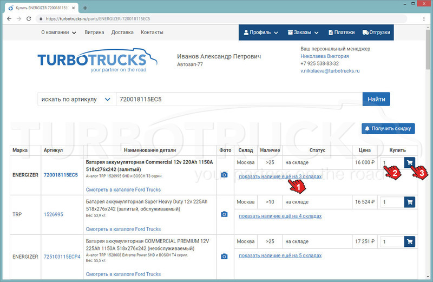Open Ford Trucks catalog link for 725103115ECP4
The image size is (433, 282).
[x=123, y=274]
